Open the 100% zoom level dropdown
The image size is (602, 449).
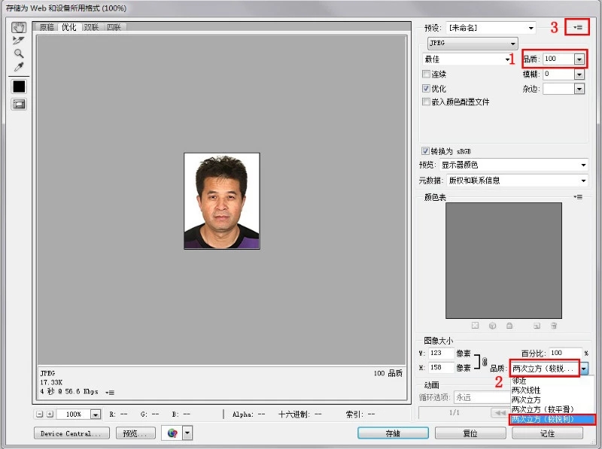tap(96, 414)
